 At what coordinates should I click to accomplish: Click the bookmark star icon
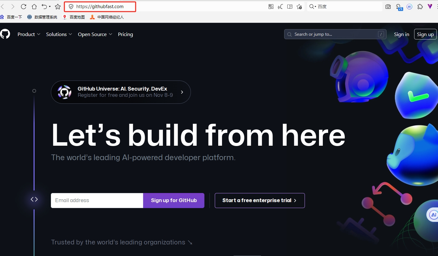(x=58, y=7)
